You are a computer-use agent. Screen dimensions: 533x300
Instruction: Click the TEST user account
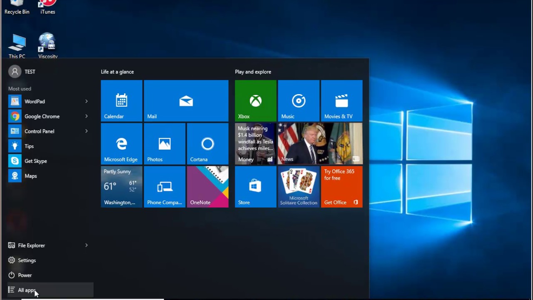(22, 72)
